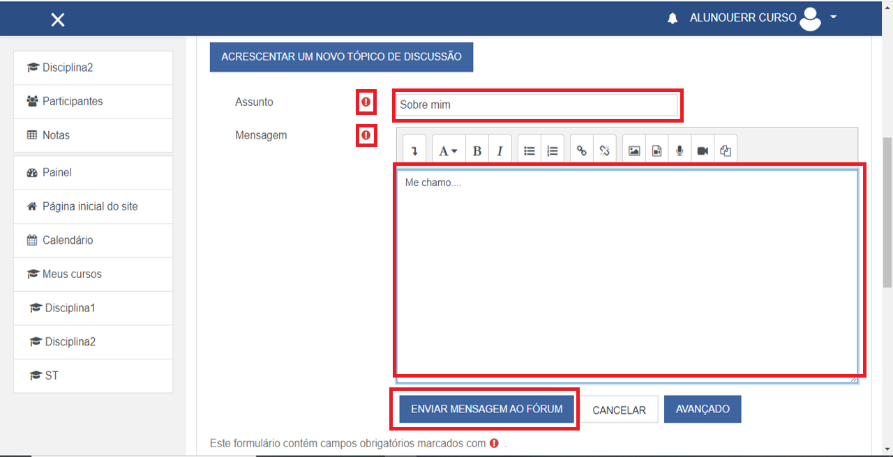Open the notifications bell

pos(673,19)
